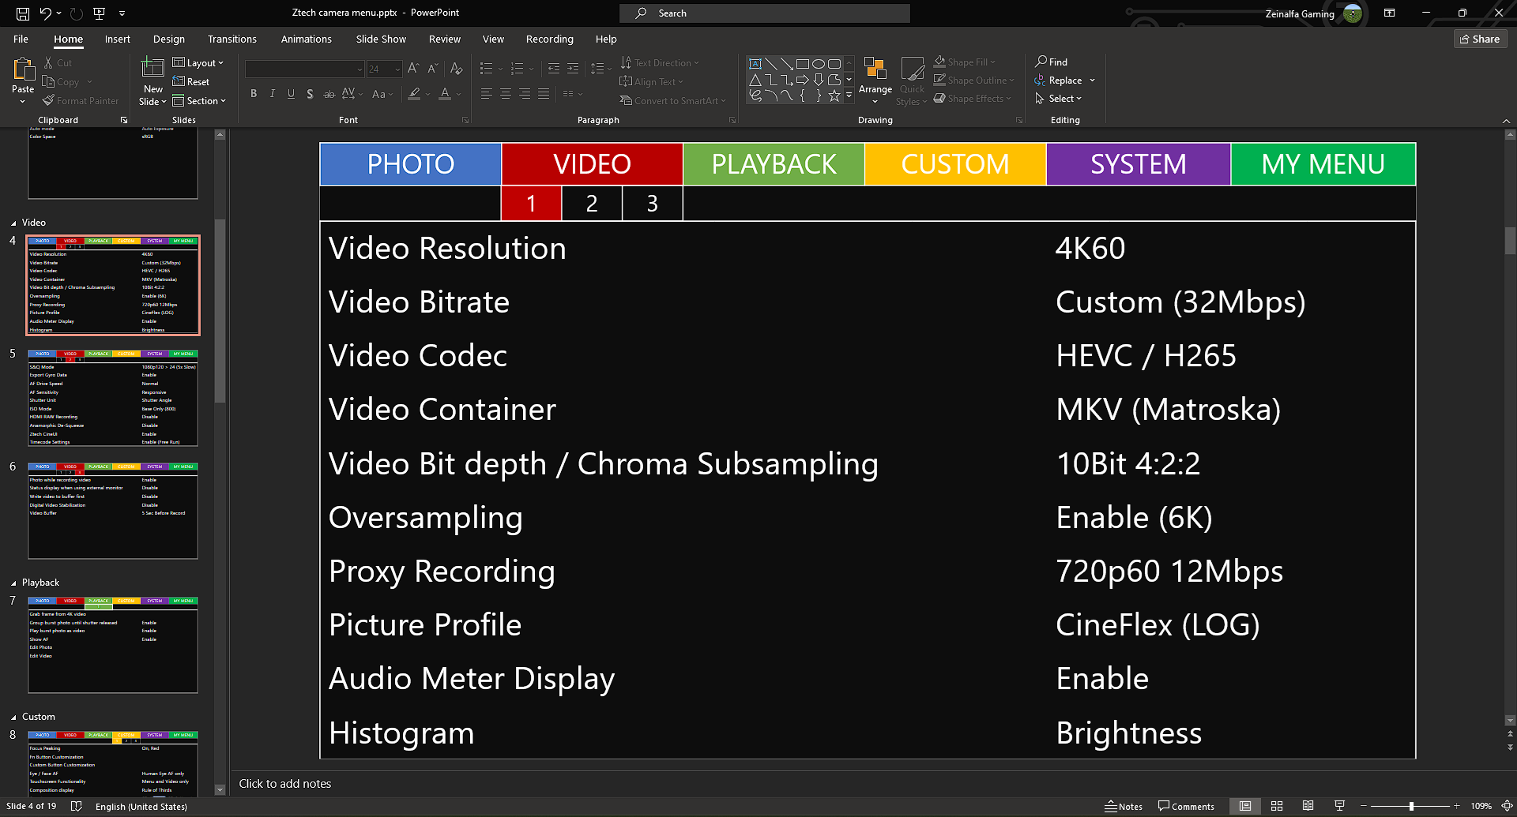
Task: Apply text shadow
Action: pos(310,94)
